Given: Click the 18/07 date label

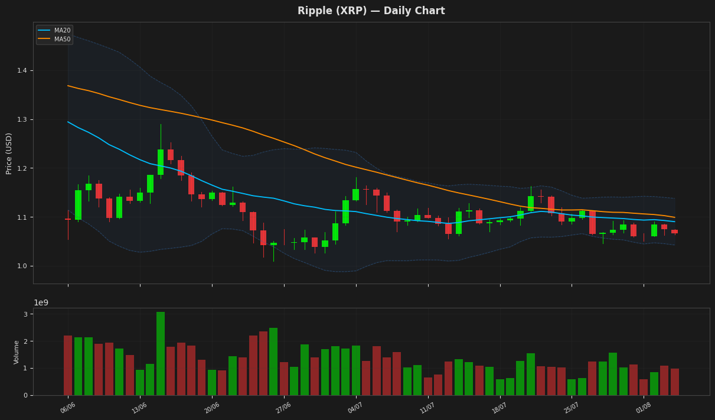Looking at the screenshot, I should click(500, 407).
